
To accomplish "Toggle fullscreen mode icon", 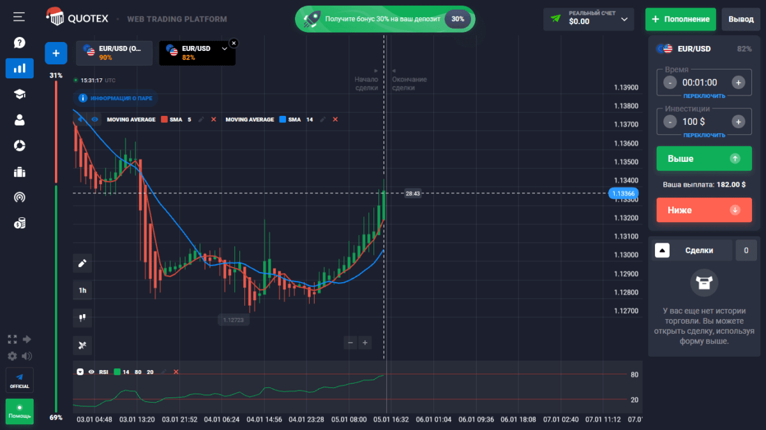I will (x=11, y=340).
